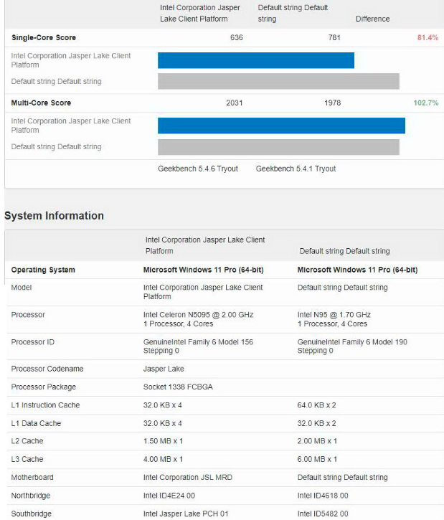Click the Intel Corporation JSL MRD motherboard value

pyautogui.click(x=188, y=478)
